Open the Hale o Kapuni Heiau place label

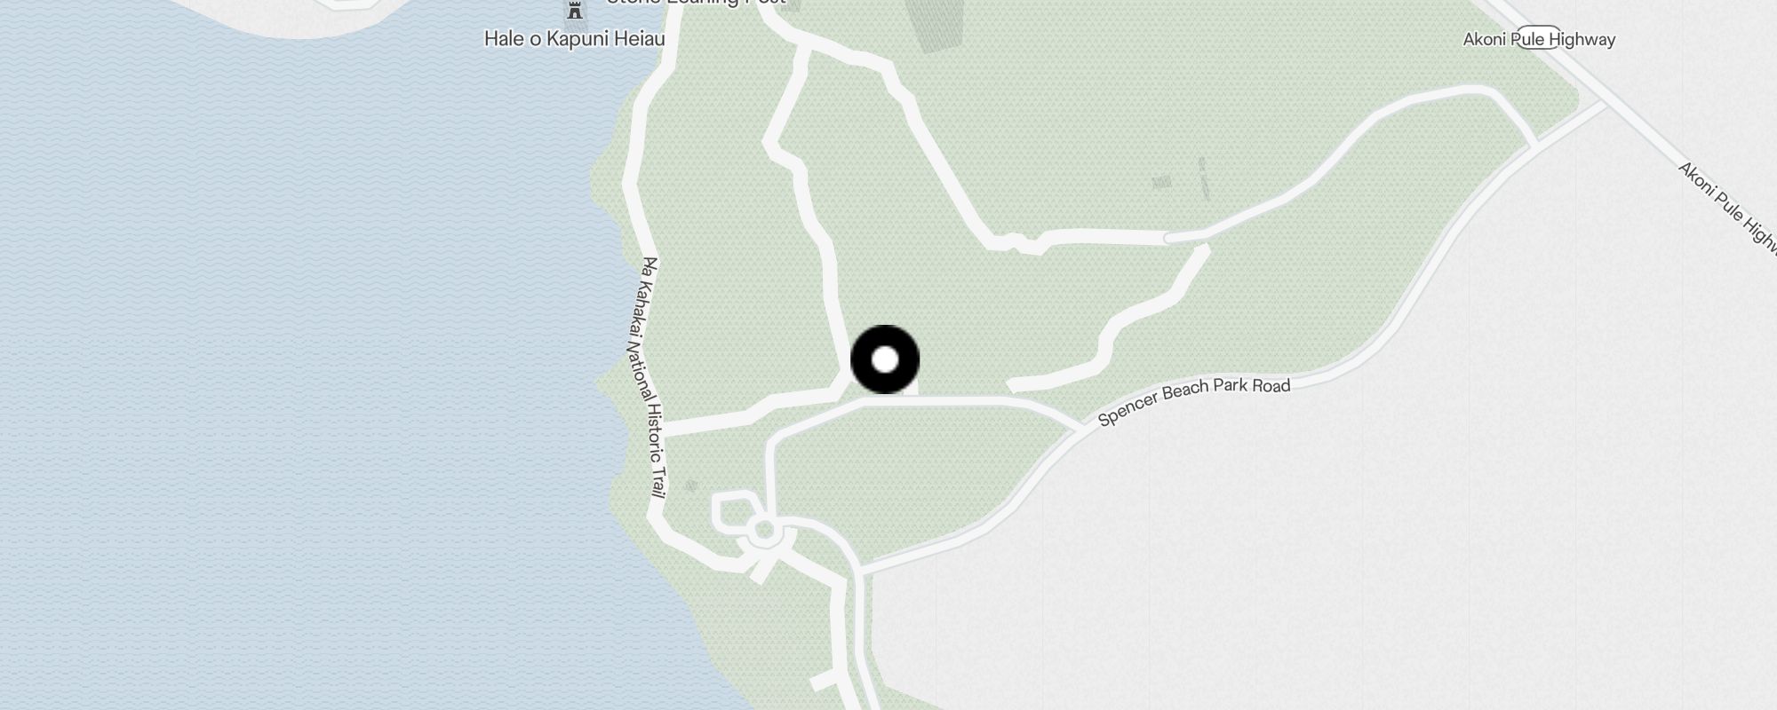(x=574, y=39)
